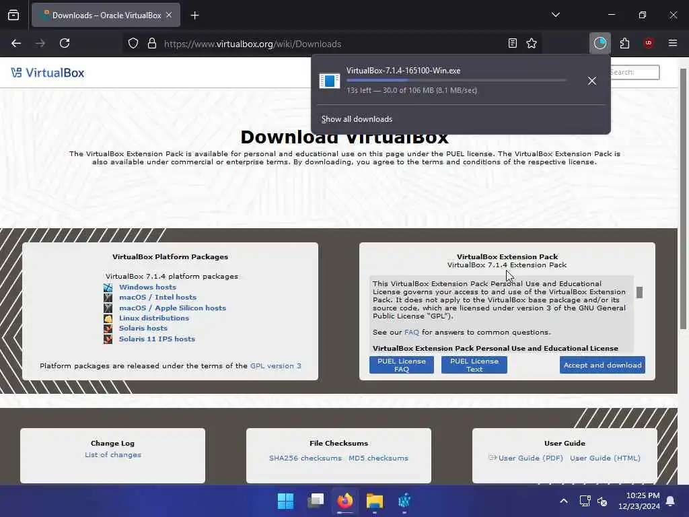The image size is (689, 517).
Task: Open the Extensions puzzle icon
Action: 624,43
